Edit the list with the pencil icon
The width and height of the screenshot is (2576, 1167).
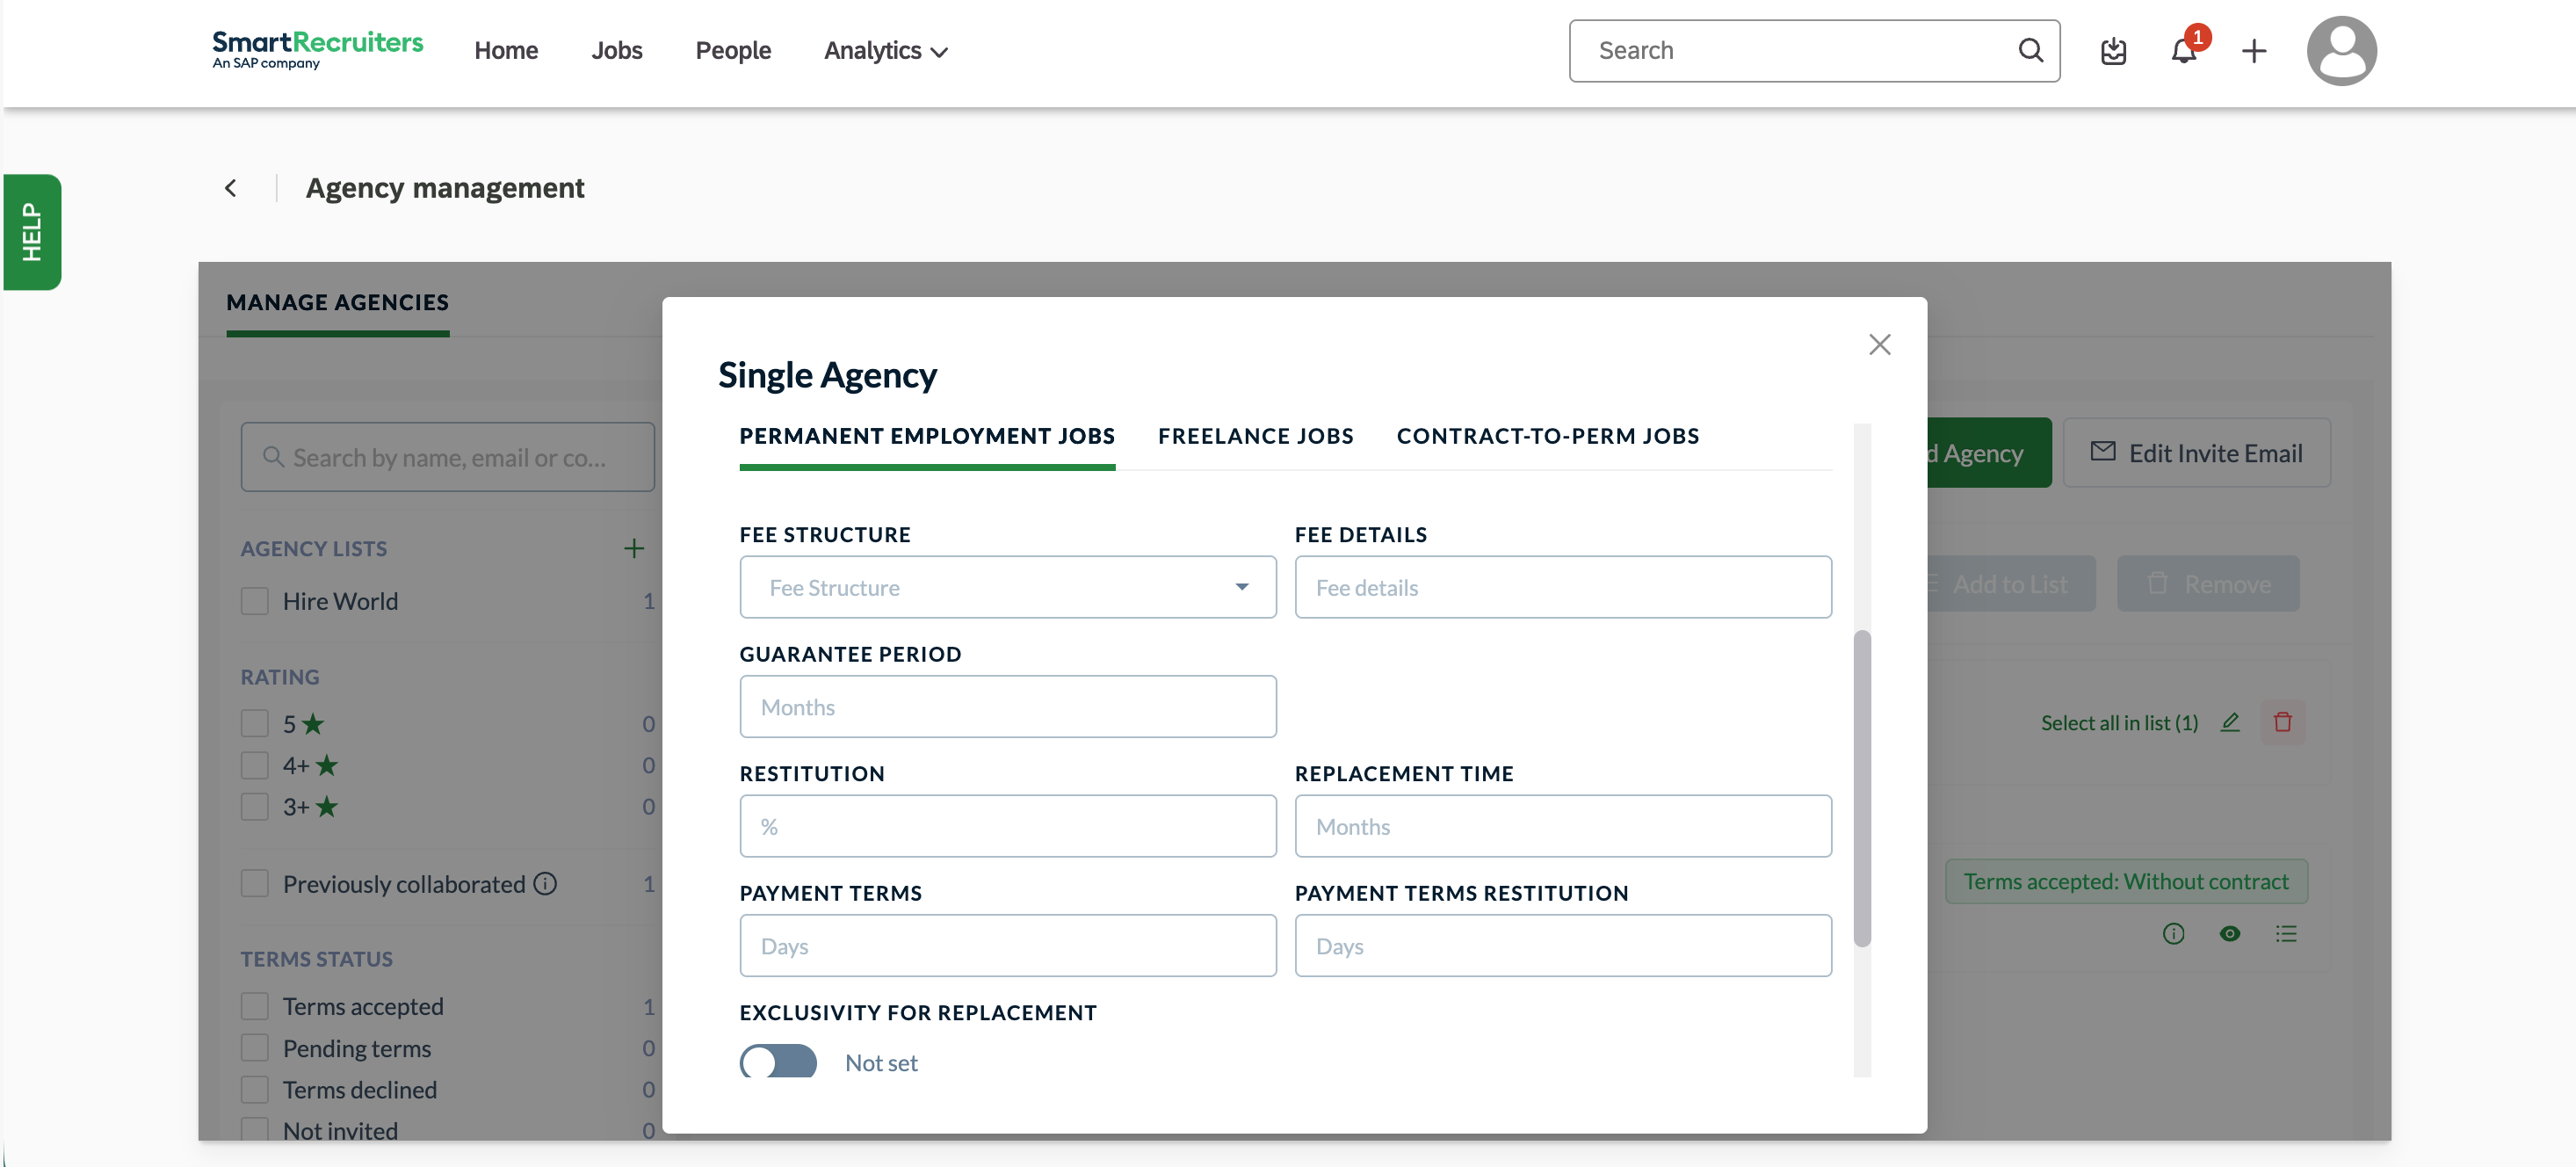point(2230,722)
